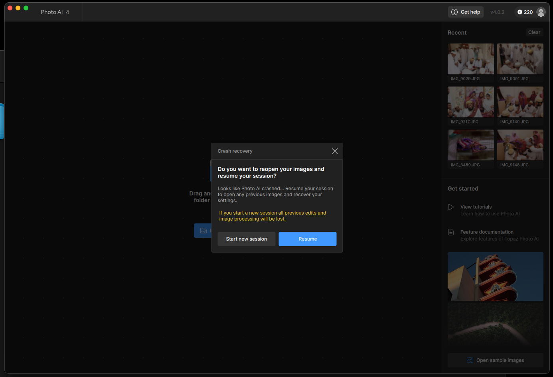Click the yellow warning about lost edits
This screenshot has height=377, width=553.
click(x=273, y=216)
